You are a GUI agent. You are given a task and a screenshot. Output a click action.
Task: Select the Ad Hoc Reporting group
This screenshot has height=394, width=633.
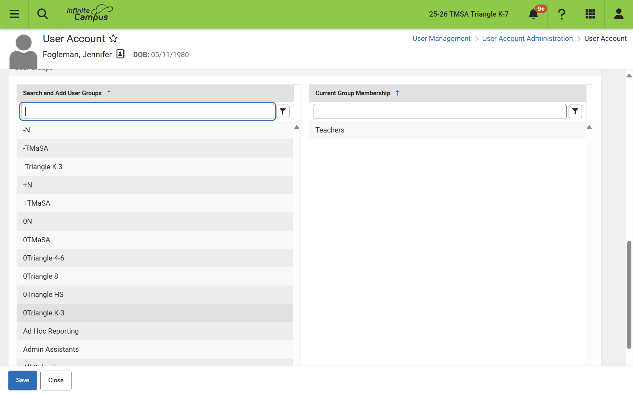pyautogui.click(x=155, y=331)
